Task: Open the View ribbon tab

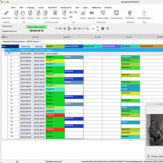Action: pos(85,7)
